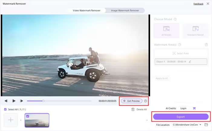212x131 pixels.
Task: Go to next thumbnails with right arrow
Action: [x=147, y=120]
